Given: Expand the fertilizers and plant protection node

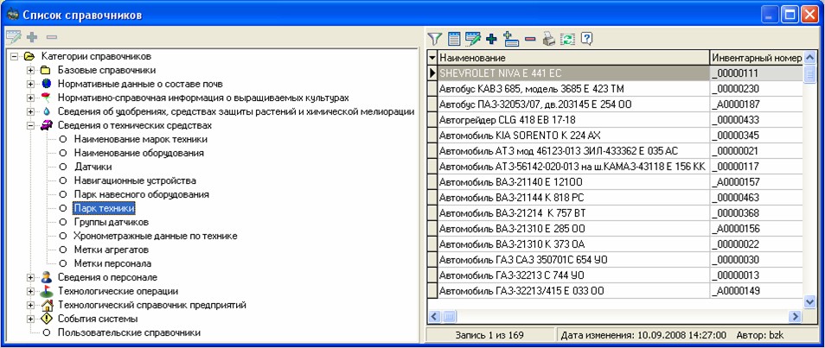Looking at the screenshot, I should click(x=30, y=111).
